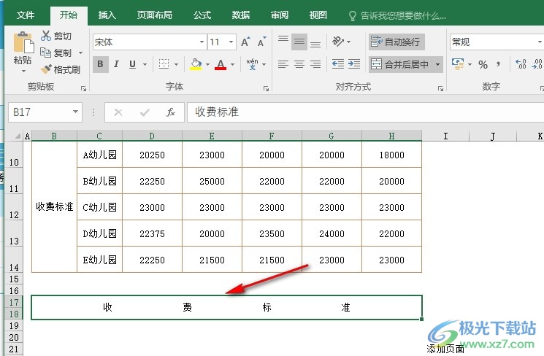Increase decimal places
This screenshot has width=544, height=356.
(521, 64)
